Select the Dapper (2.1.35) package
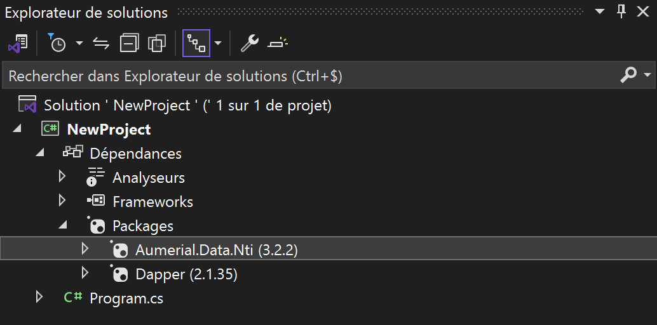This screenshot has width=657, height=325. tap(186, 274)
